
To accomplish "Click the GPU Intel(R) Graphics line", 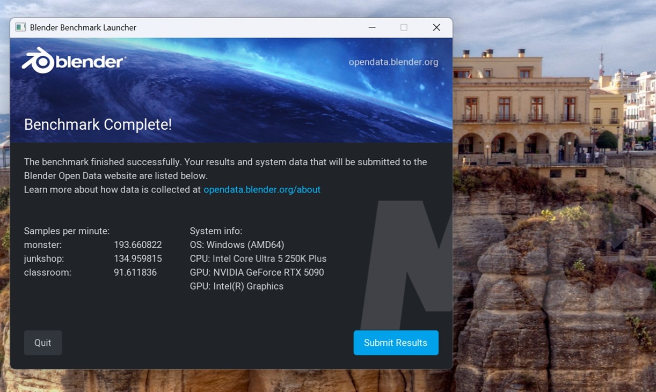I will point(236,286).
